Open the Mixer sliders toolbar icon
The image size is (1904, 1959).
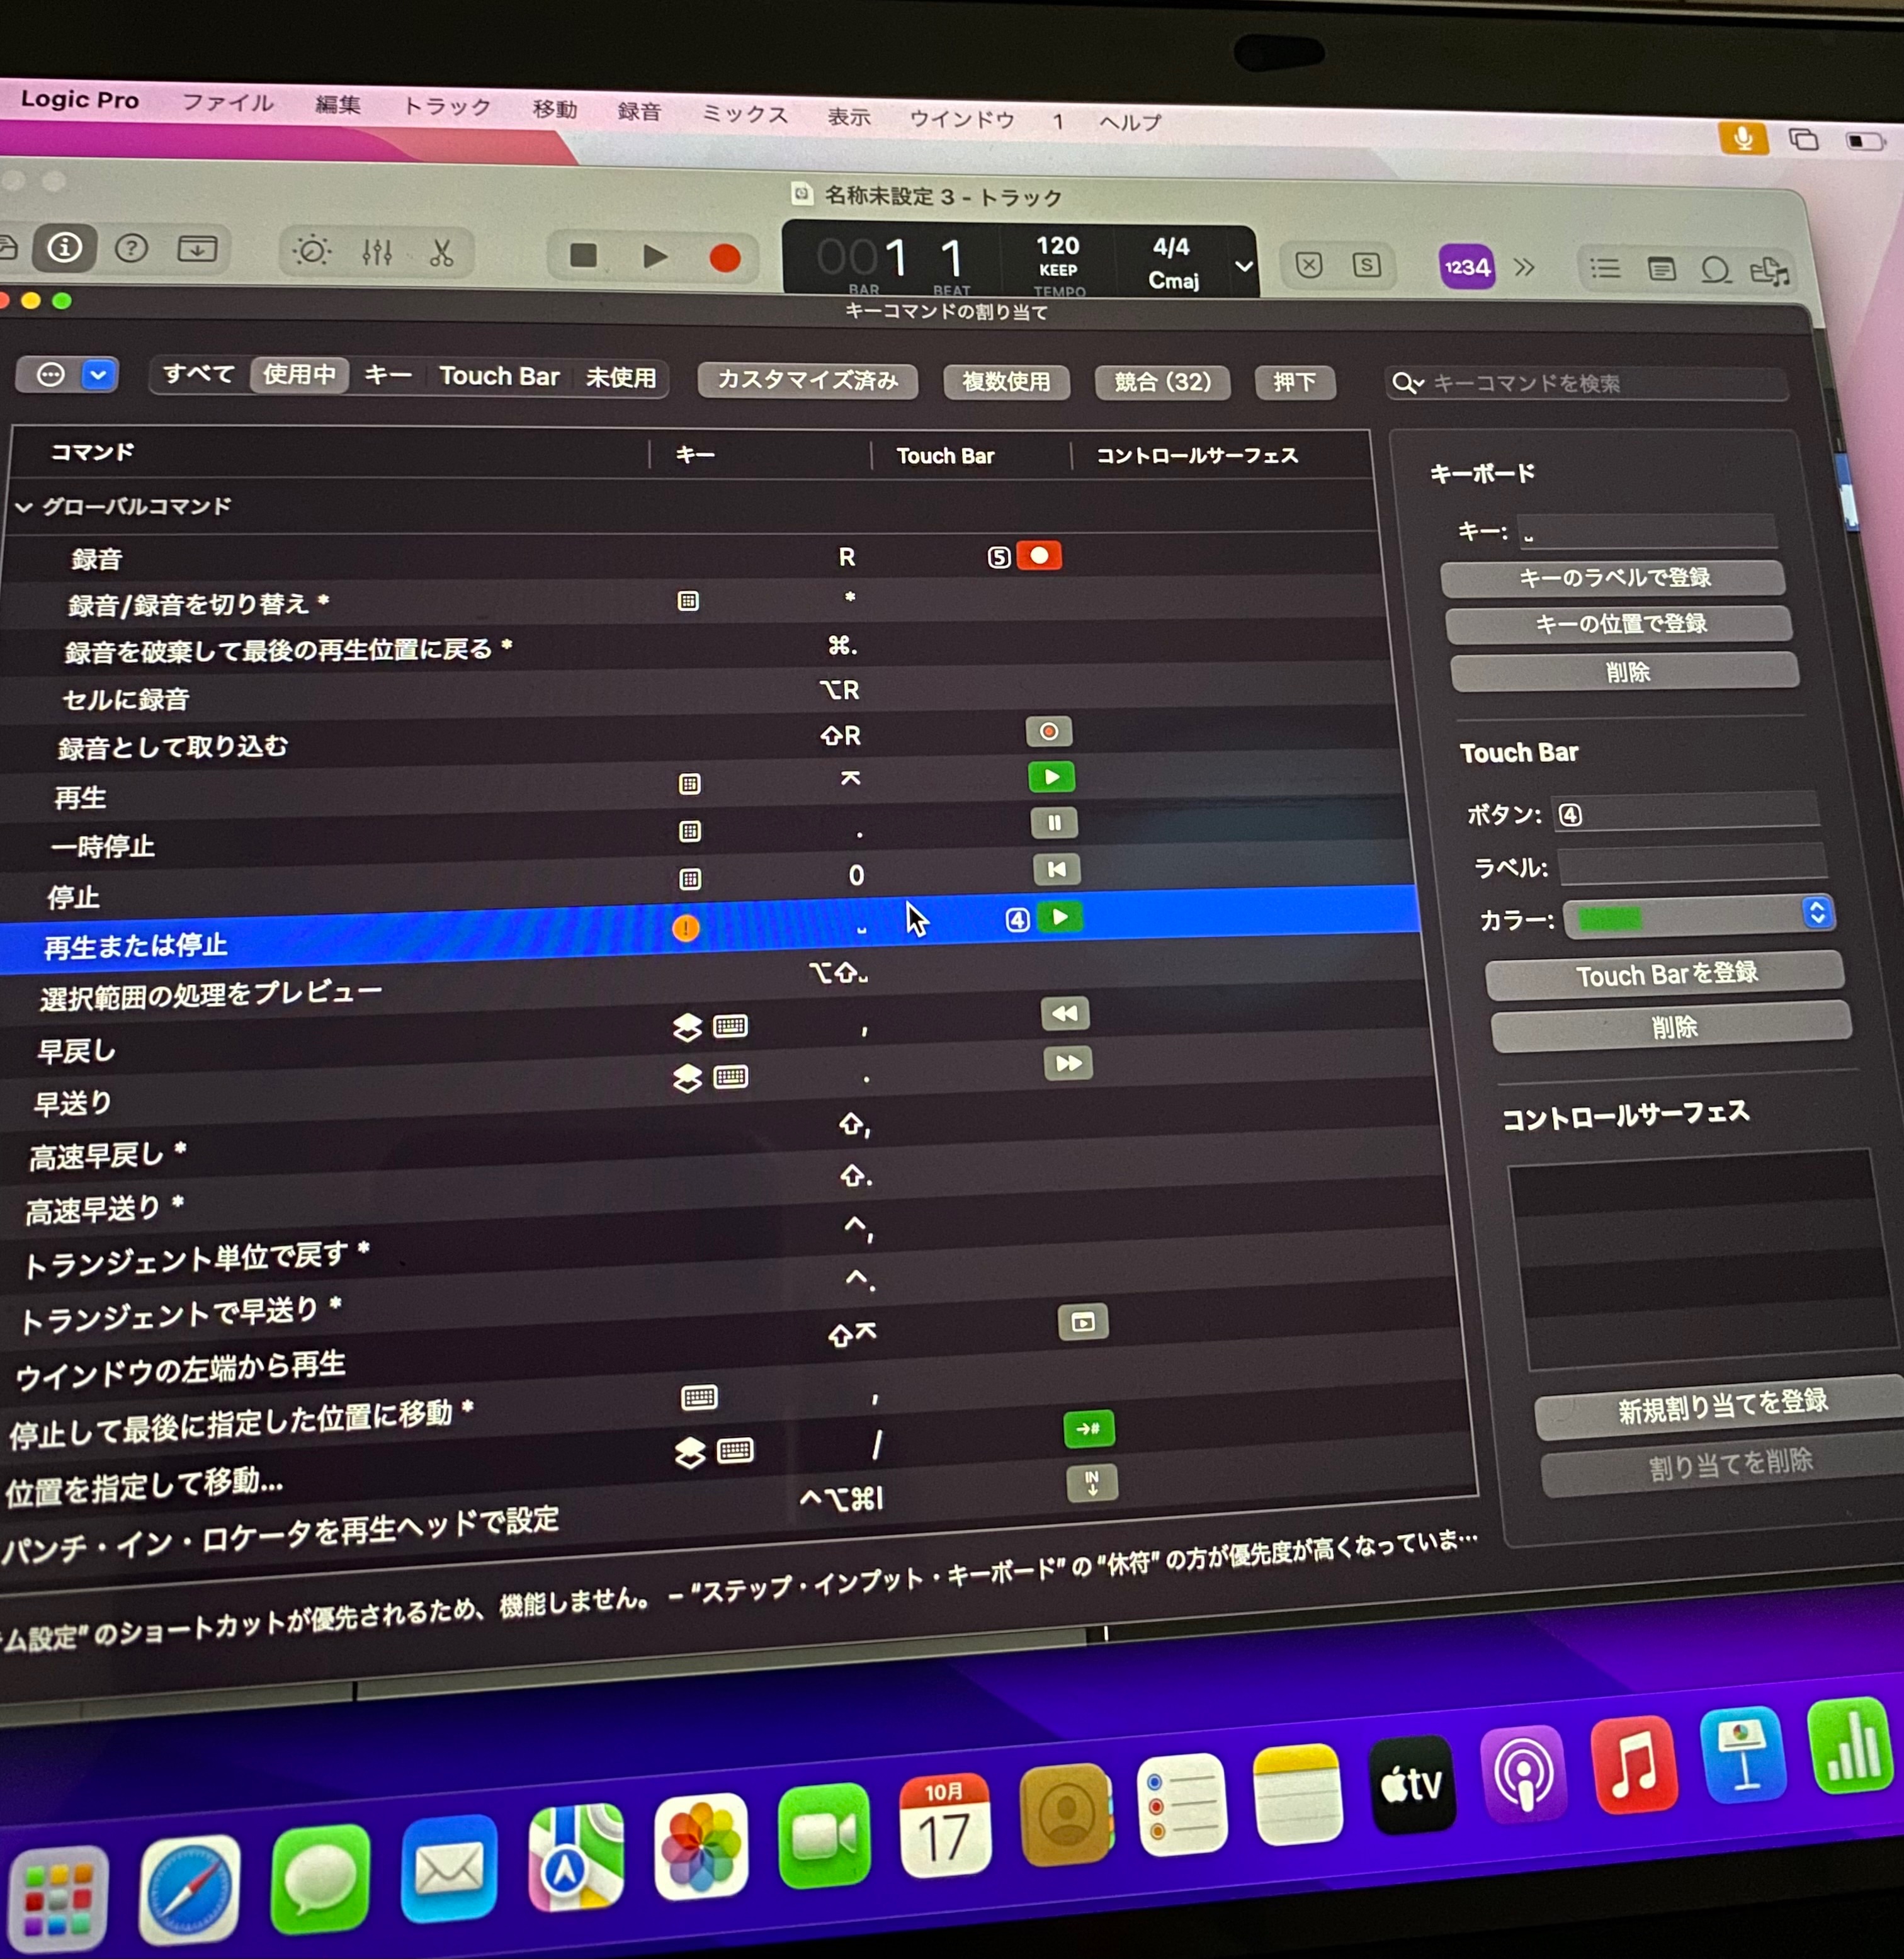(377, 252)
